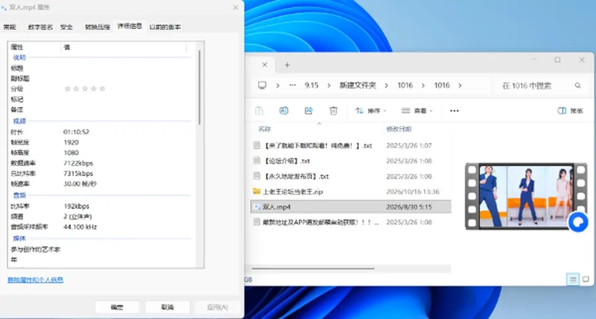596x319 pixels.
Task: Click text file icon of 【永久地址发布页】.txt
Action: (x=257, y=176)
